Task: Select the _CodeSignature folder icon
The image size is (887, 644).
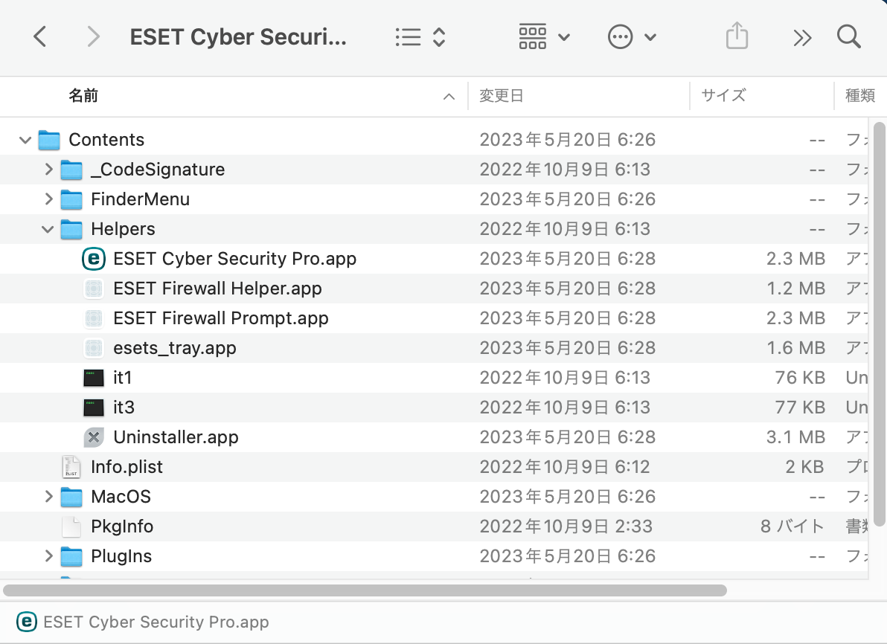Action: pos(71,170)
